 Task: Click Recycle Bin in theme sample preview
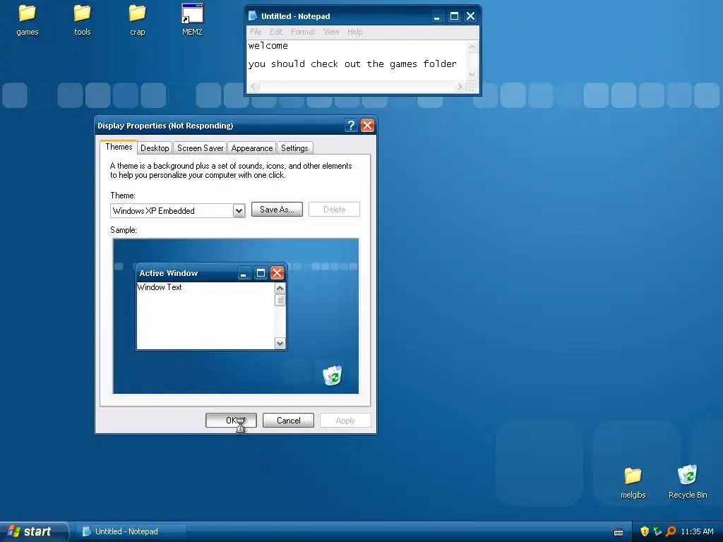coord(333,375)
